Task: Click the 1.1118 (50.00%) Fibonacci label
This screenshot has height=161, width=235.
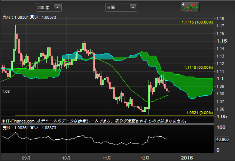Action: tap(198, 68)
